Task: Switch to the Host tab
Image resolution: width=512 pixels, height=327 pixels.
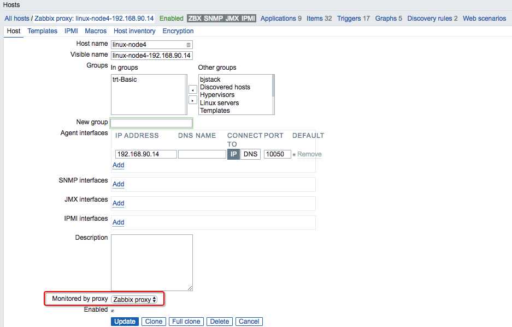Action: click(x=14, y=31)
